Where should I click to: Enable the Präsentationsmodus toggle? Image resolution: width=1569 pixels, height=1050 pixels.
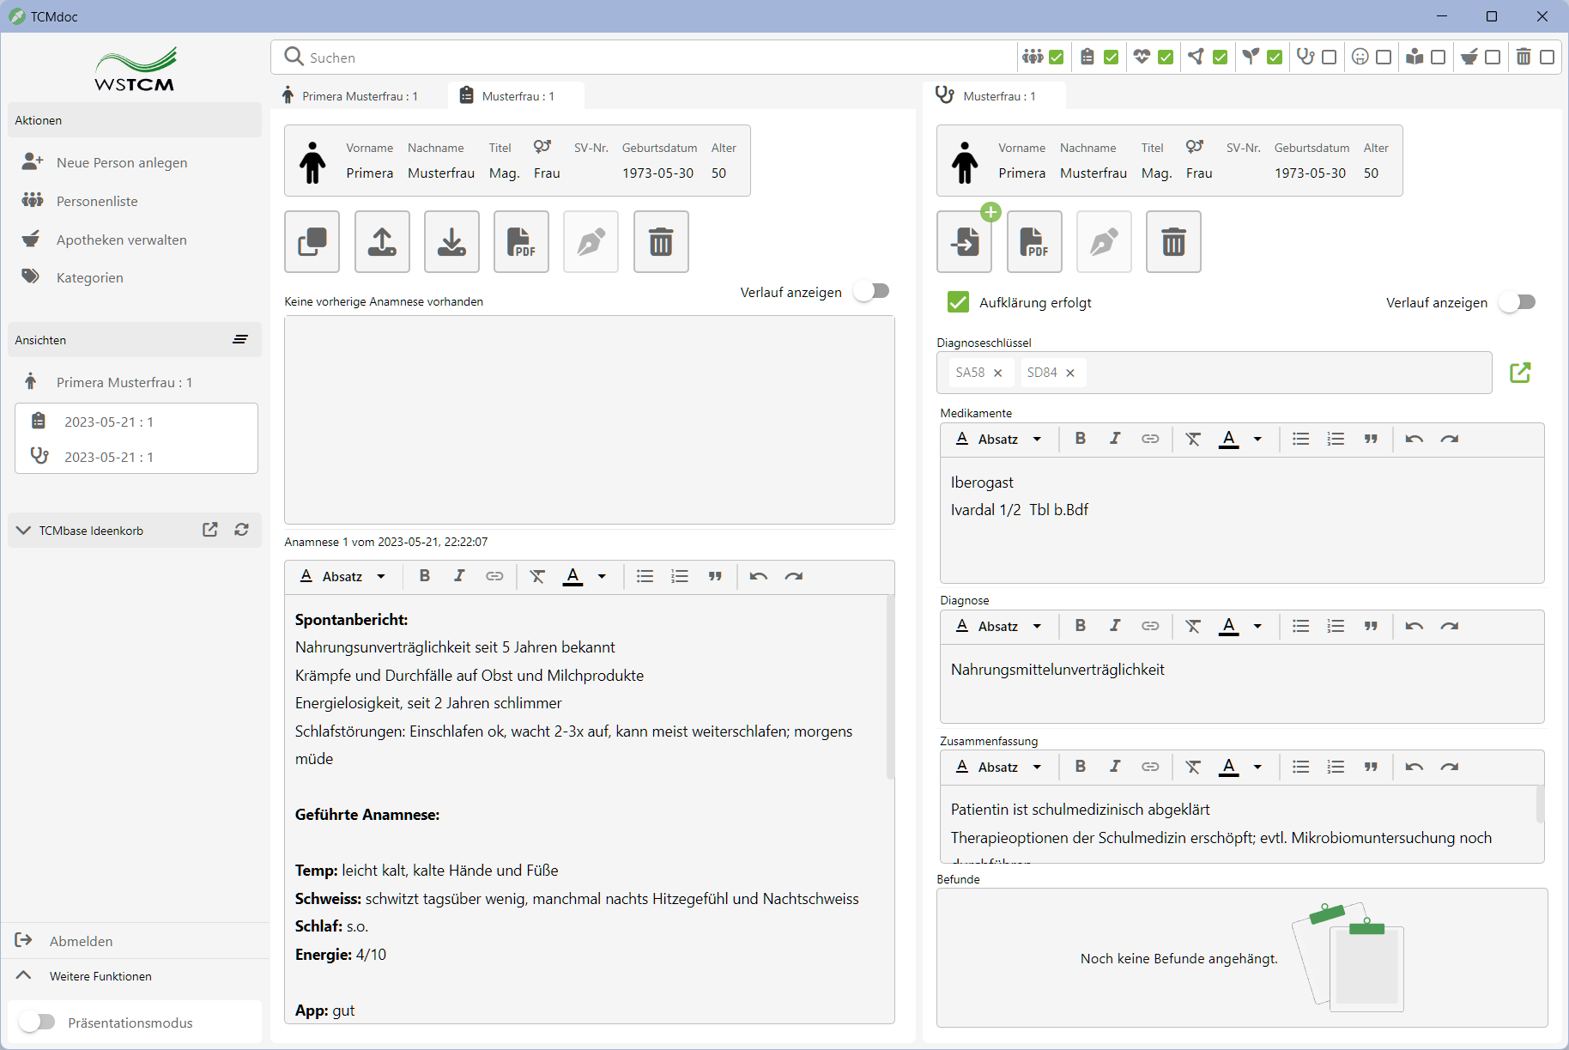point(38,1022)
